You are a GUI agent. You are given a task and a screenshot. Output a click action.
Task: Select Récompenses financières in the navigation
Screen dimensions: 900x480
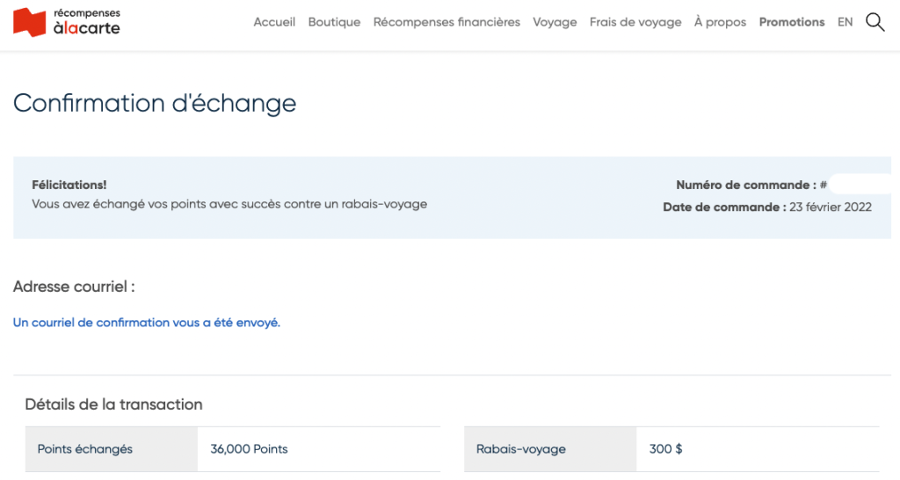coord(446,22)
